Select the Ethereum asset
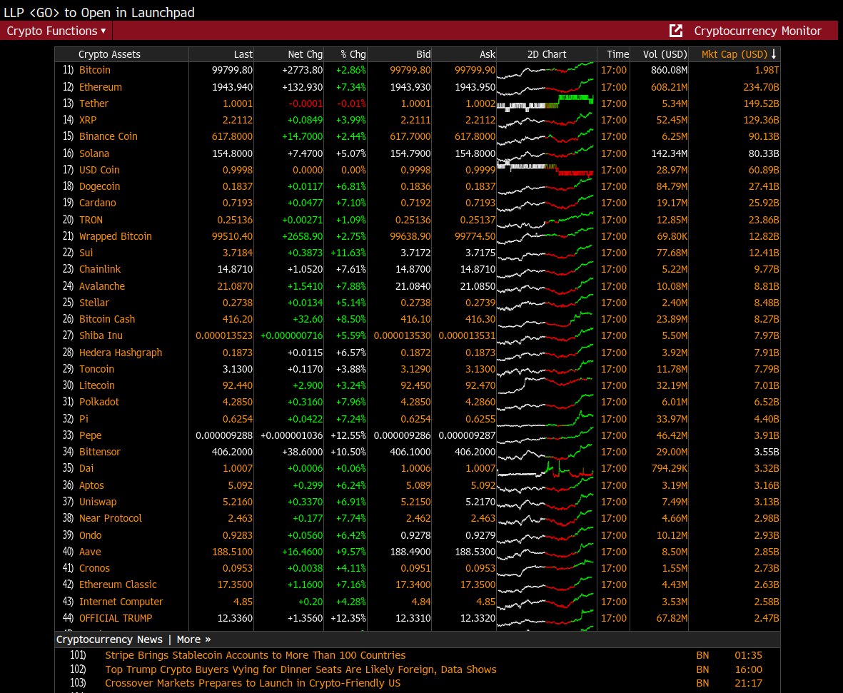The width and height of the screenshot is (843, 693). (101, 87)
